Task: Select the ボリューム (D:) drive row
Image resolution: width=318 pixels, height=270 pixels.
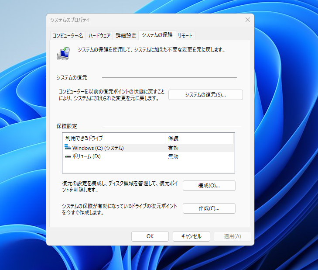Action: point(148,156)
